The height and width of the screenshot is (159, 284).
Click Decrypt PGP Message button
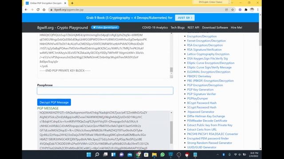pyautogui.click(x=54, y=102)
